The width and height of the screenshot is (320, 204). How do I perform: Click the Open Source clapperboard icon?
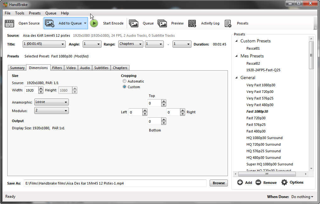click(x=9, y=24)
